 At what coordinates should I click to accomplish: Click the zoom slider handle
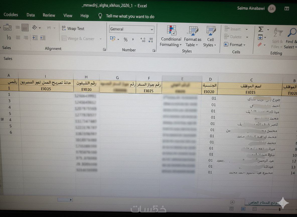(280, 209)
